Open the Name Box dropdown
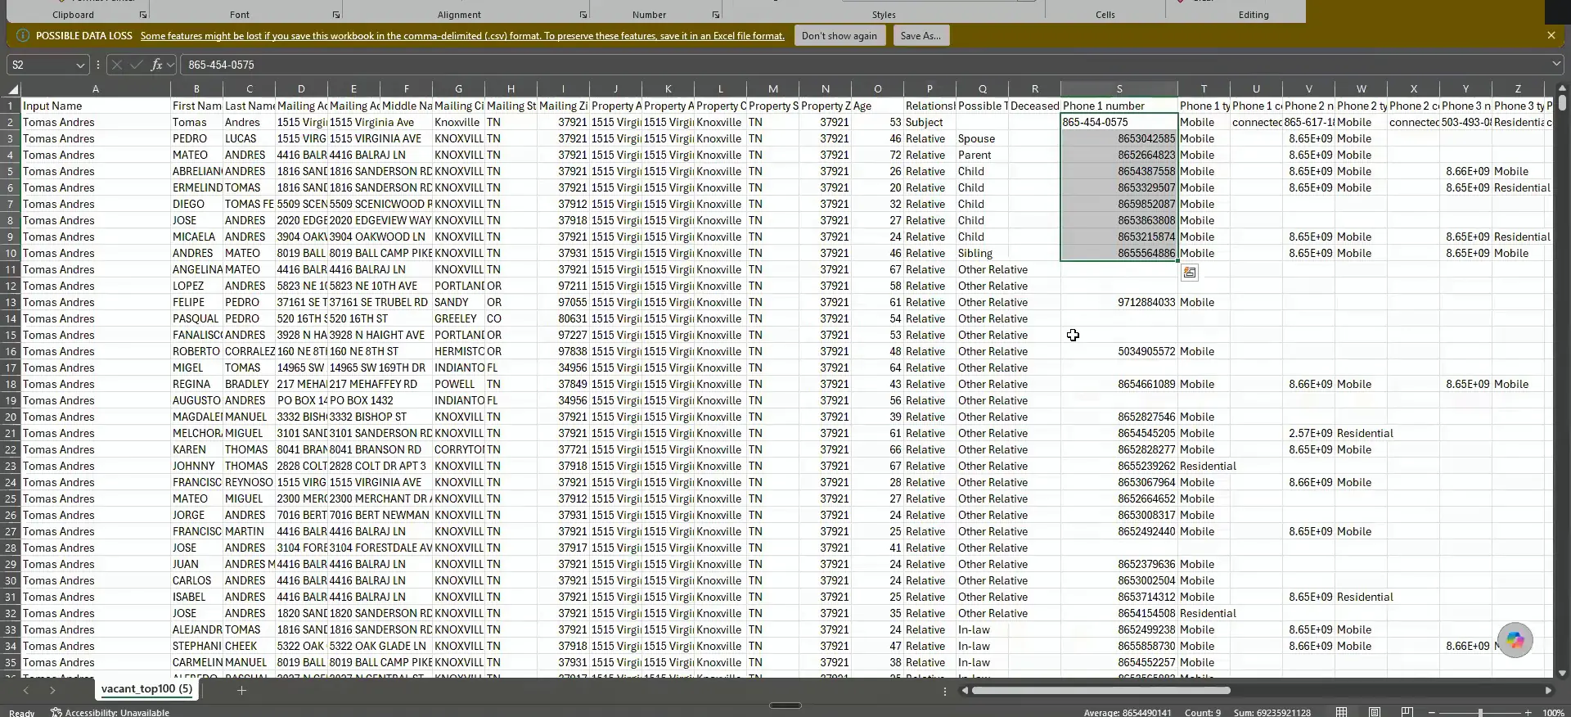The image size is (1571, 717). point(80,65)
